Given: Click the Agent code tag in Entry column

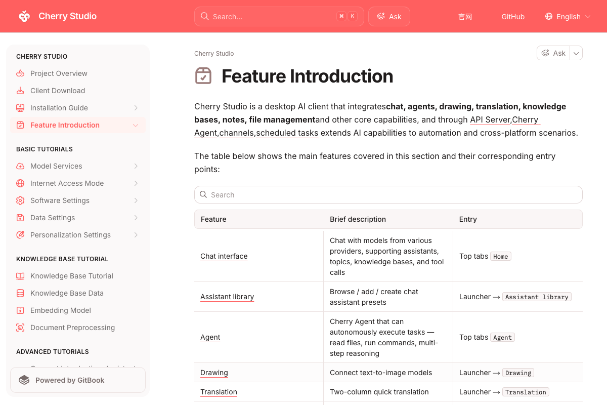Looking at the screenshot, I should (502, 338).
